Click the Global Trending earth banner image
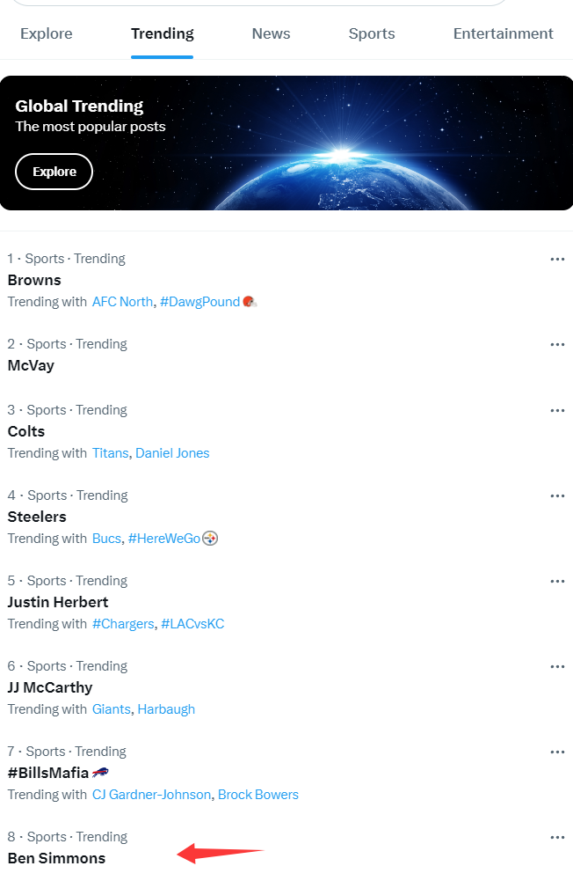Viewport: 573px width, 888px height. point(286,143)
